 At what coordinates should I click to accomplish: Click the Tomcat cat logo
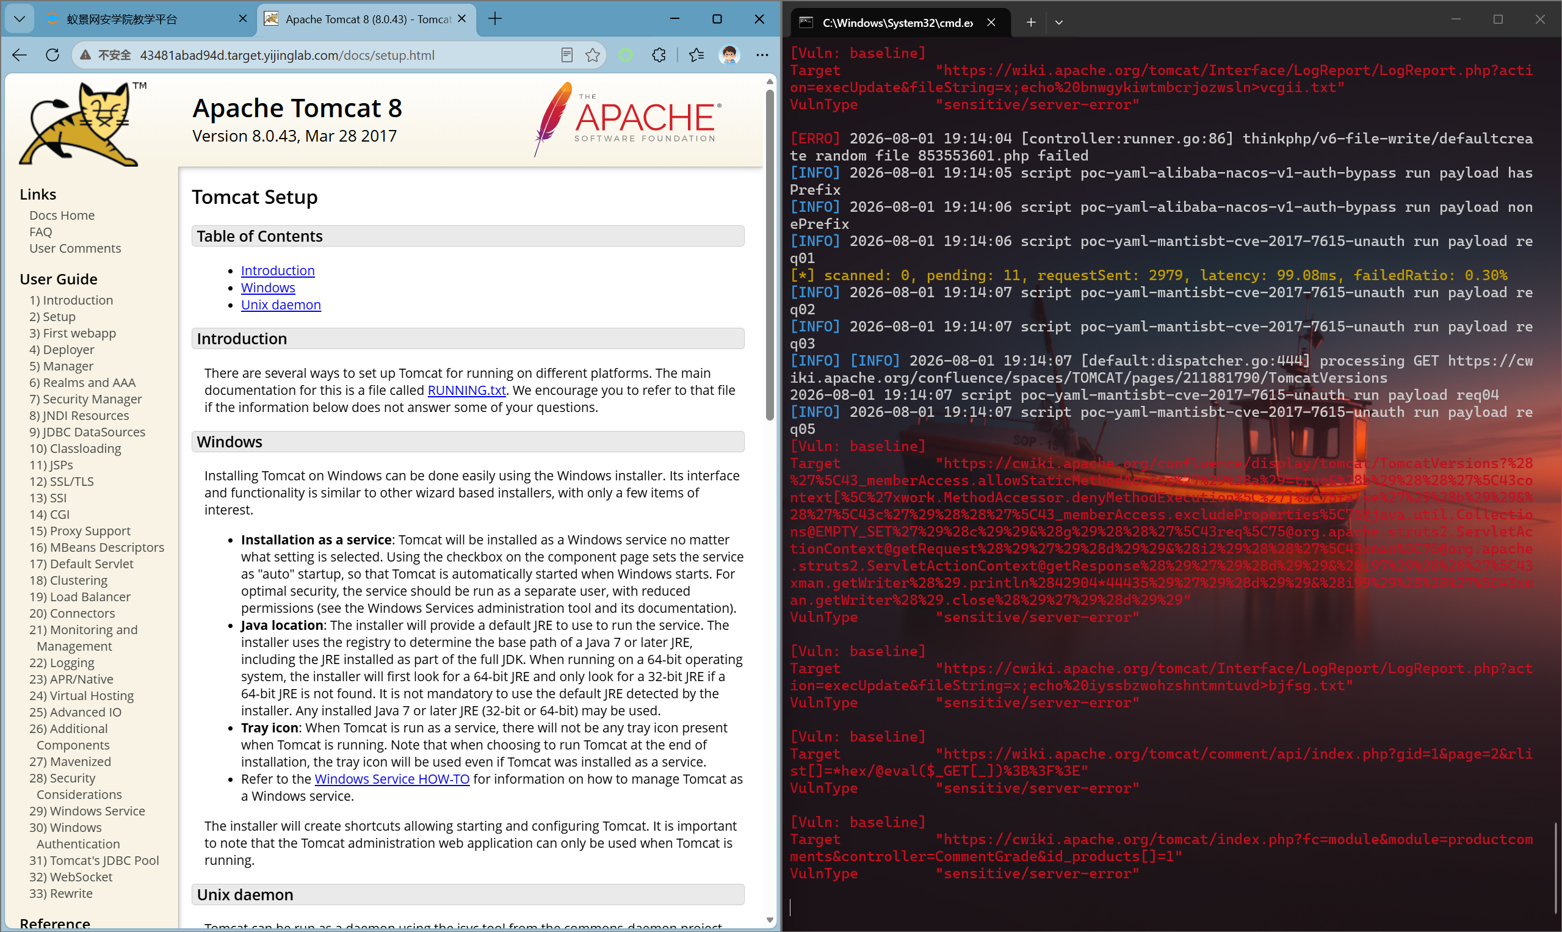pyautogui.click(x=79, y=125)
